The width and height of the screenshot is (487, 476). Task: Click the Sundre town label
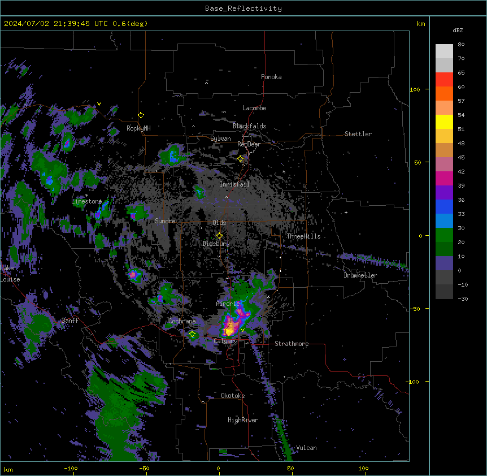click(x=165, y=221)
